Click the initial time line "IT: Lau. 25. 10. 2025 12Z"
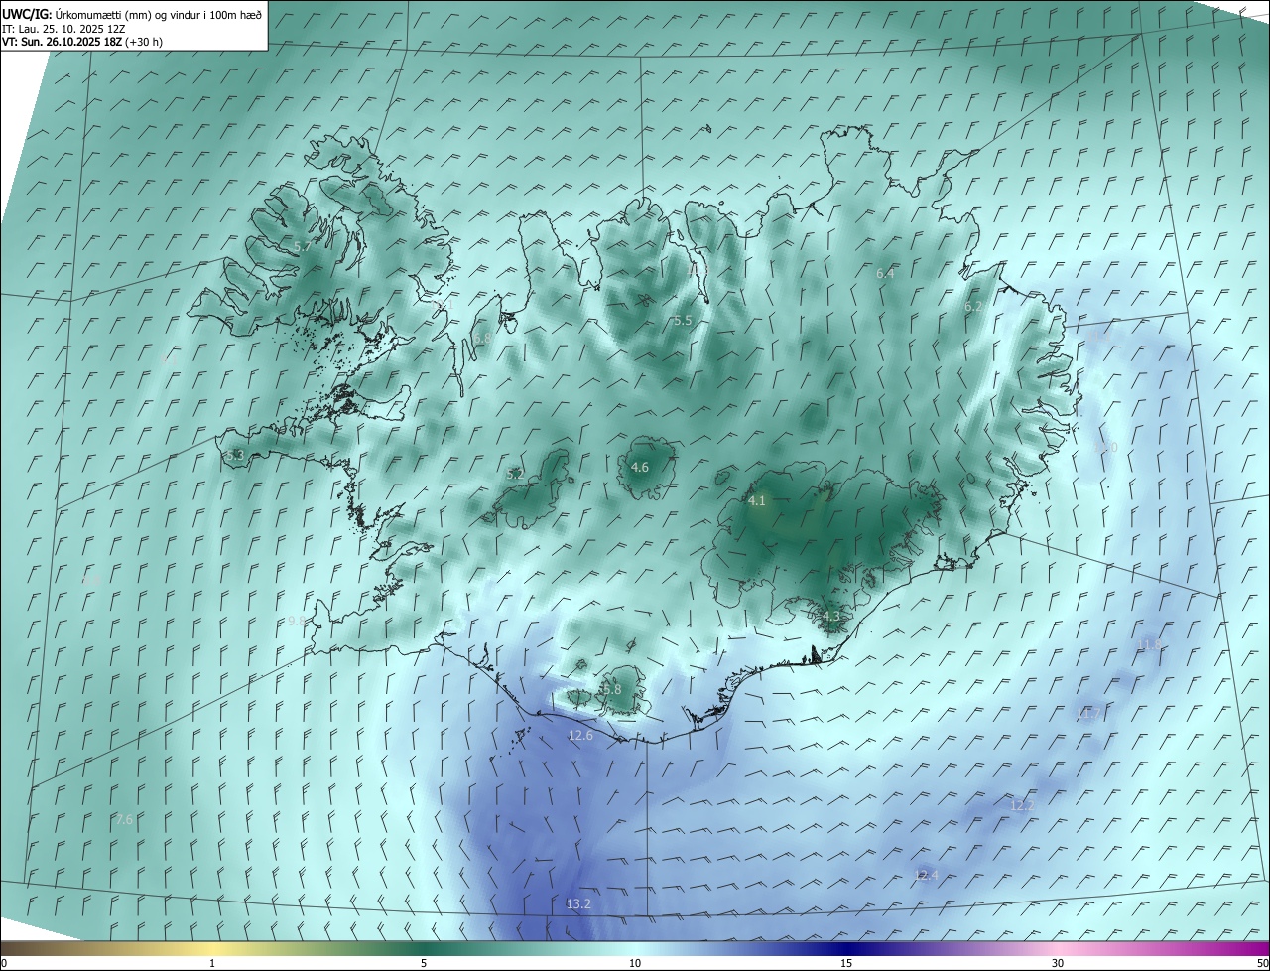Screen dimensions: 1270x971 [x=65, y=29]
